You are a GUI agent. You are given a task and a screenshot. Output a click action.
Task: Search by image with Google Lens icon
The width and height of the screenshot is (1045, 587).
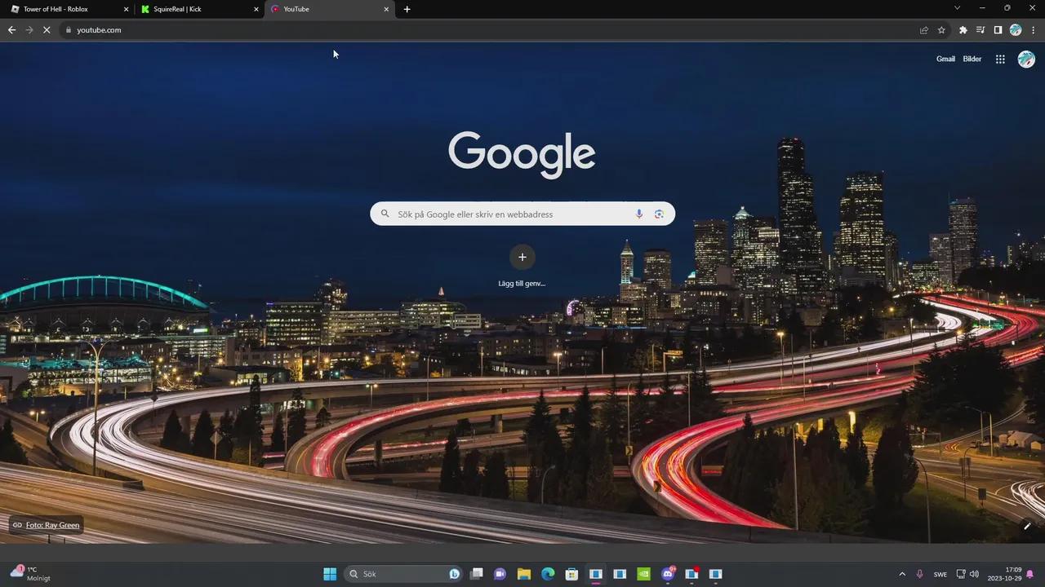tap(659, 214)
